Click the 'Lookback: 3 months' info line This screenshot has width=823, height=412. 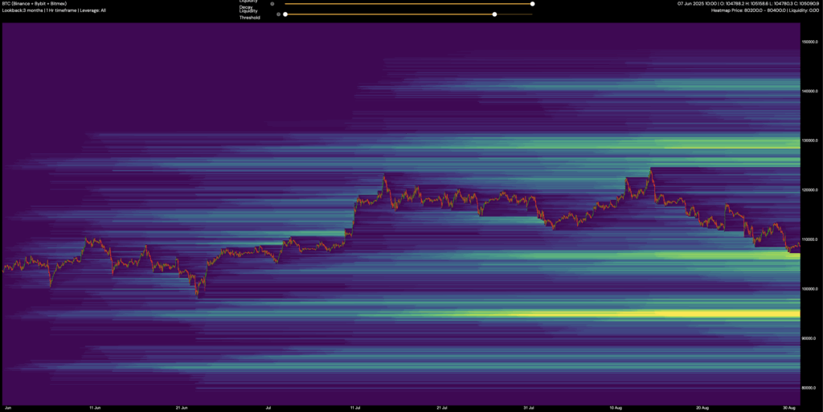[54, 10]
